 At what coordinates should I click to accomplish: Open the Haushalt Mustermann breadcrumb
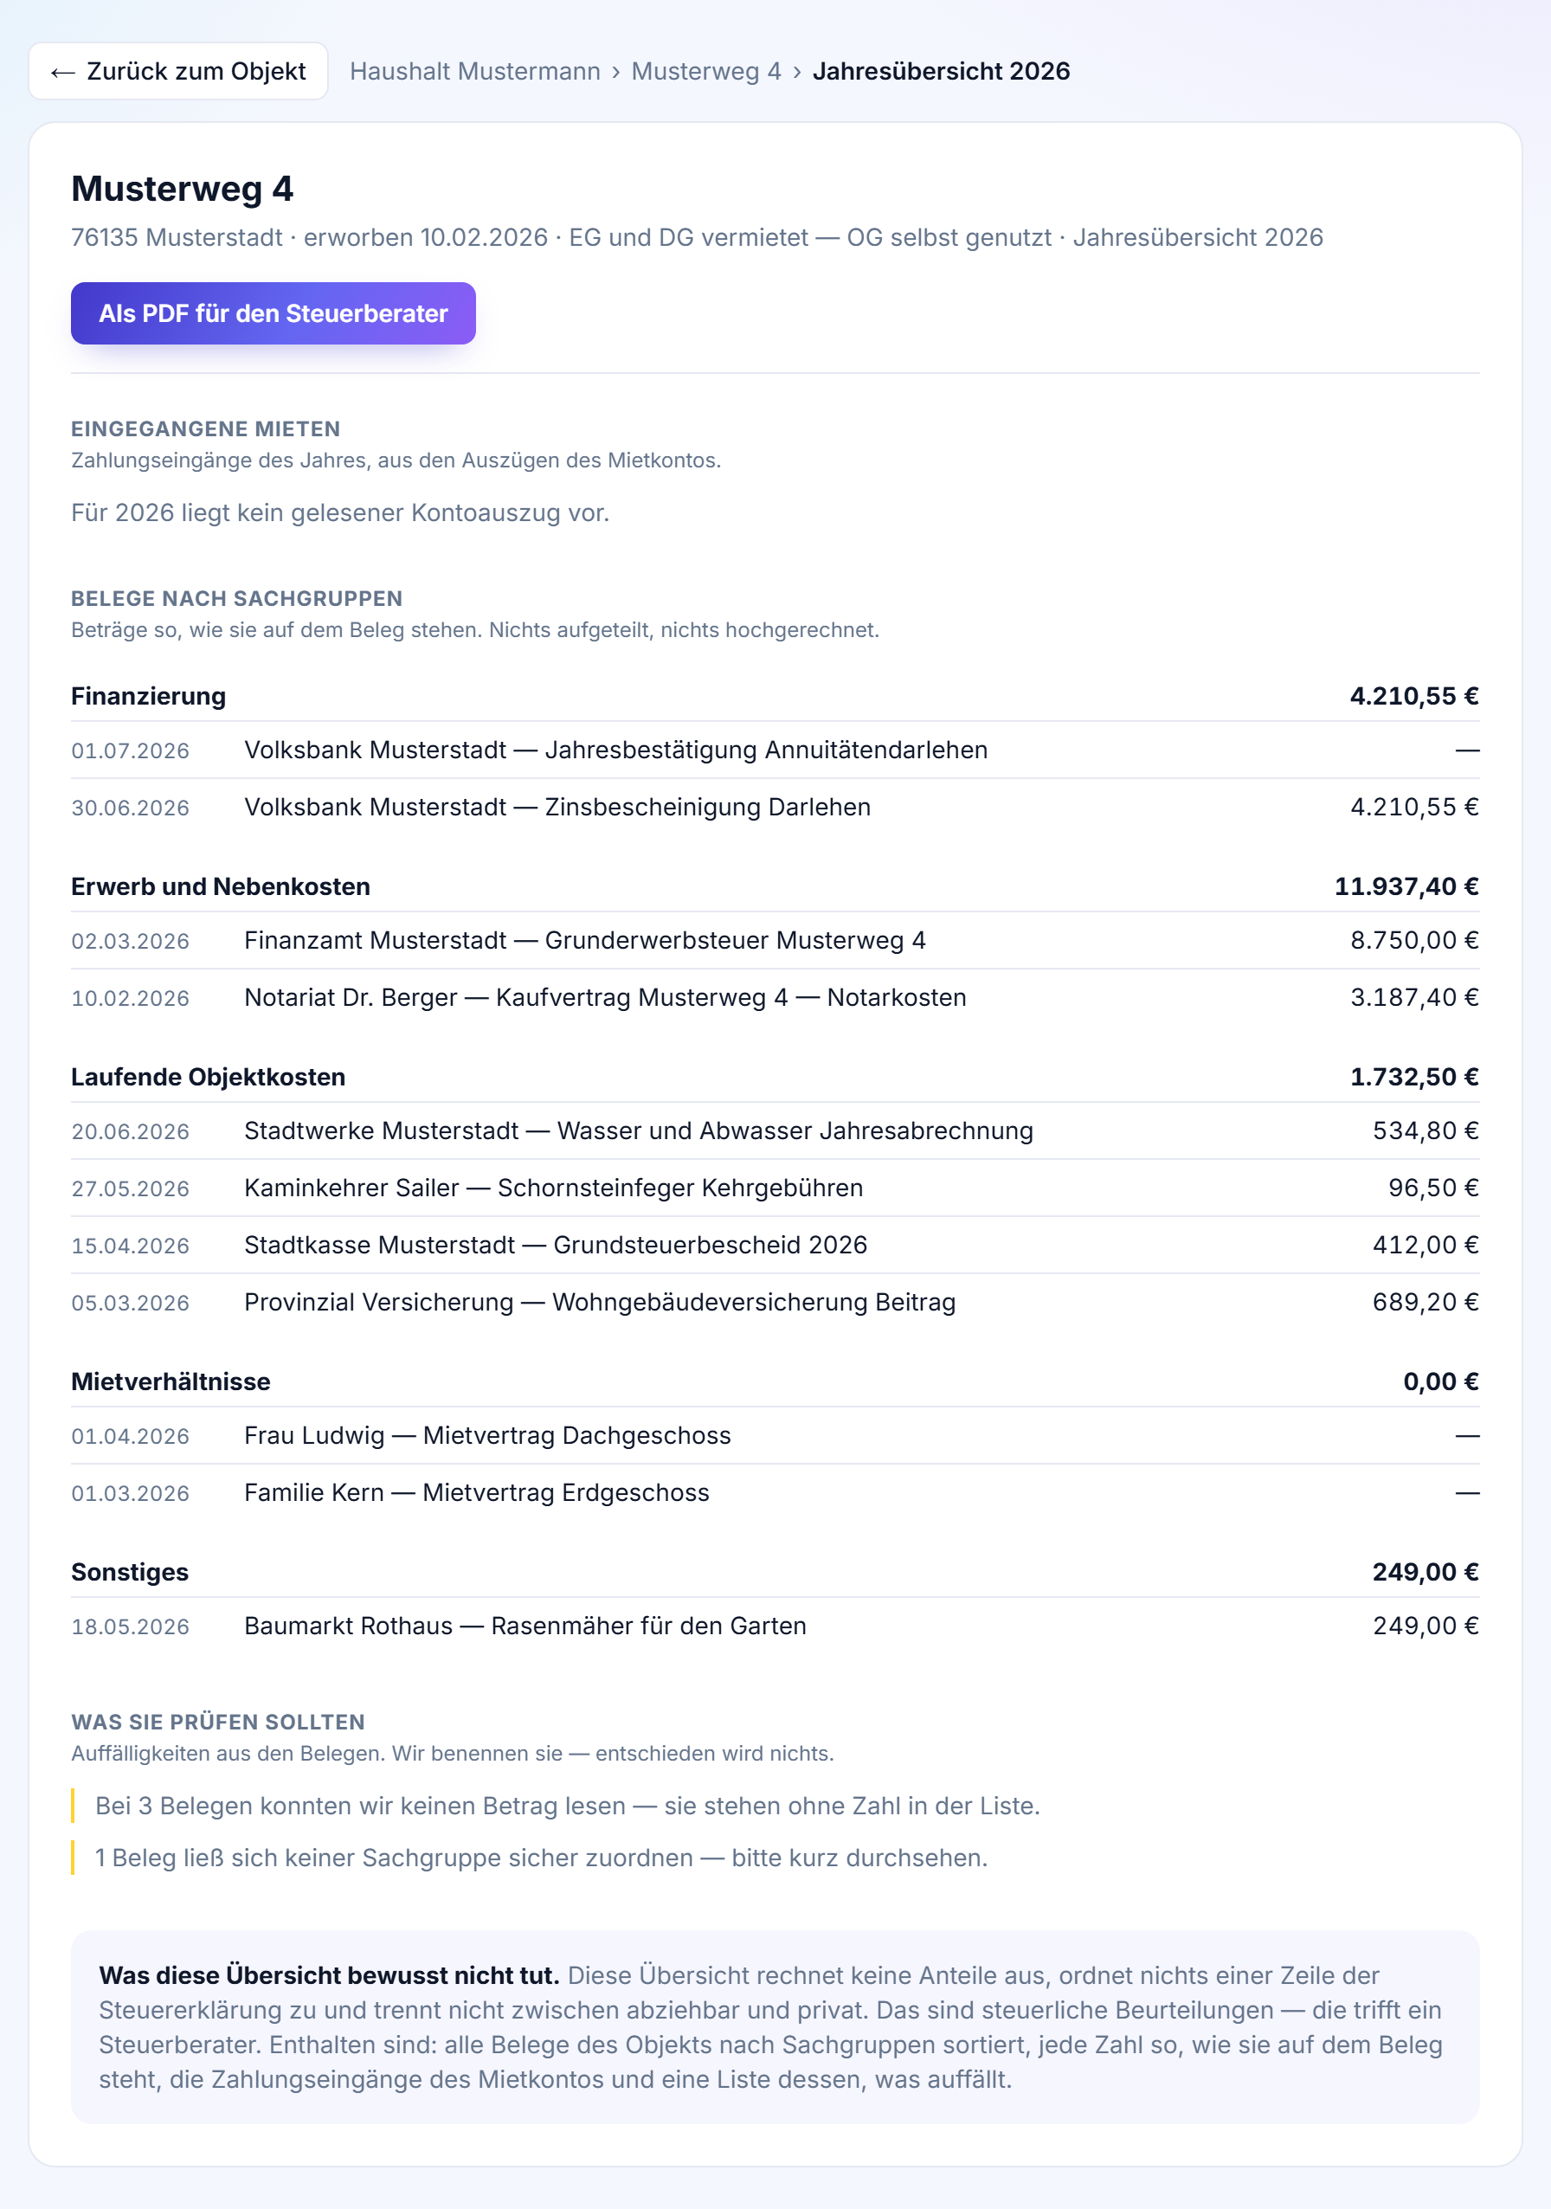(474, 71)
